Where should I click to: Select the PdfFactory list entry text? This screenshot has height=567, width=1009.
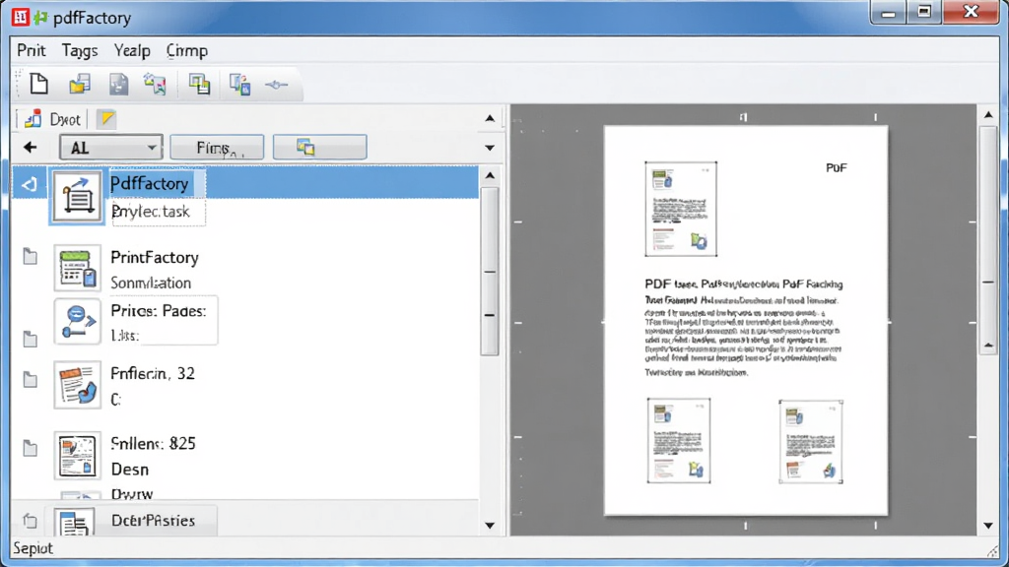pyautogui.click(x=150, y=184)
